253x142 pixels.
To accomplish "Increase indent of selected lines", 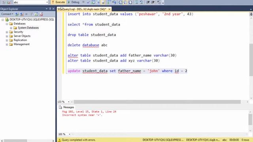I will [x=153, y=2].
